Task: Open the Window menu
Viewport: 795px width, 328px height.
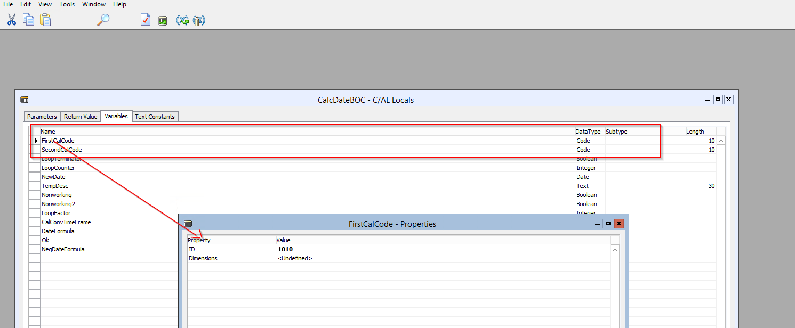Action: [94, 4]
